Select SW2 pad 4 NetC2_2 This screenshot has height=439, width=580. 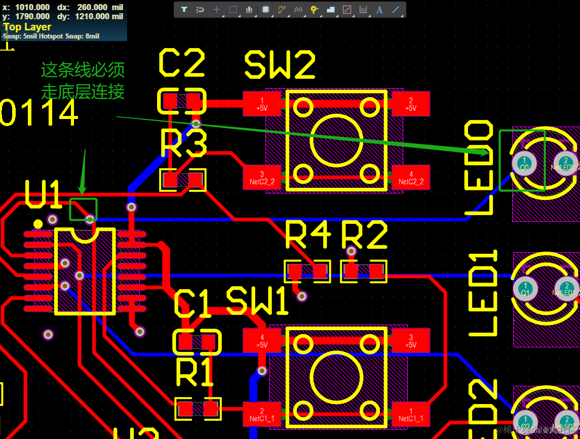pyautogui.click(x=411, y=178)
